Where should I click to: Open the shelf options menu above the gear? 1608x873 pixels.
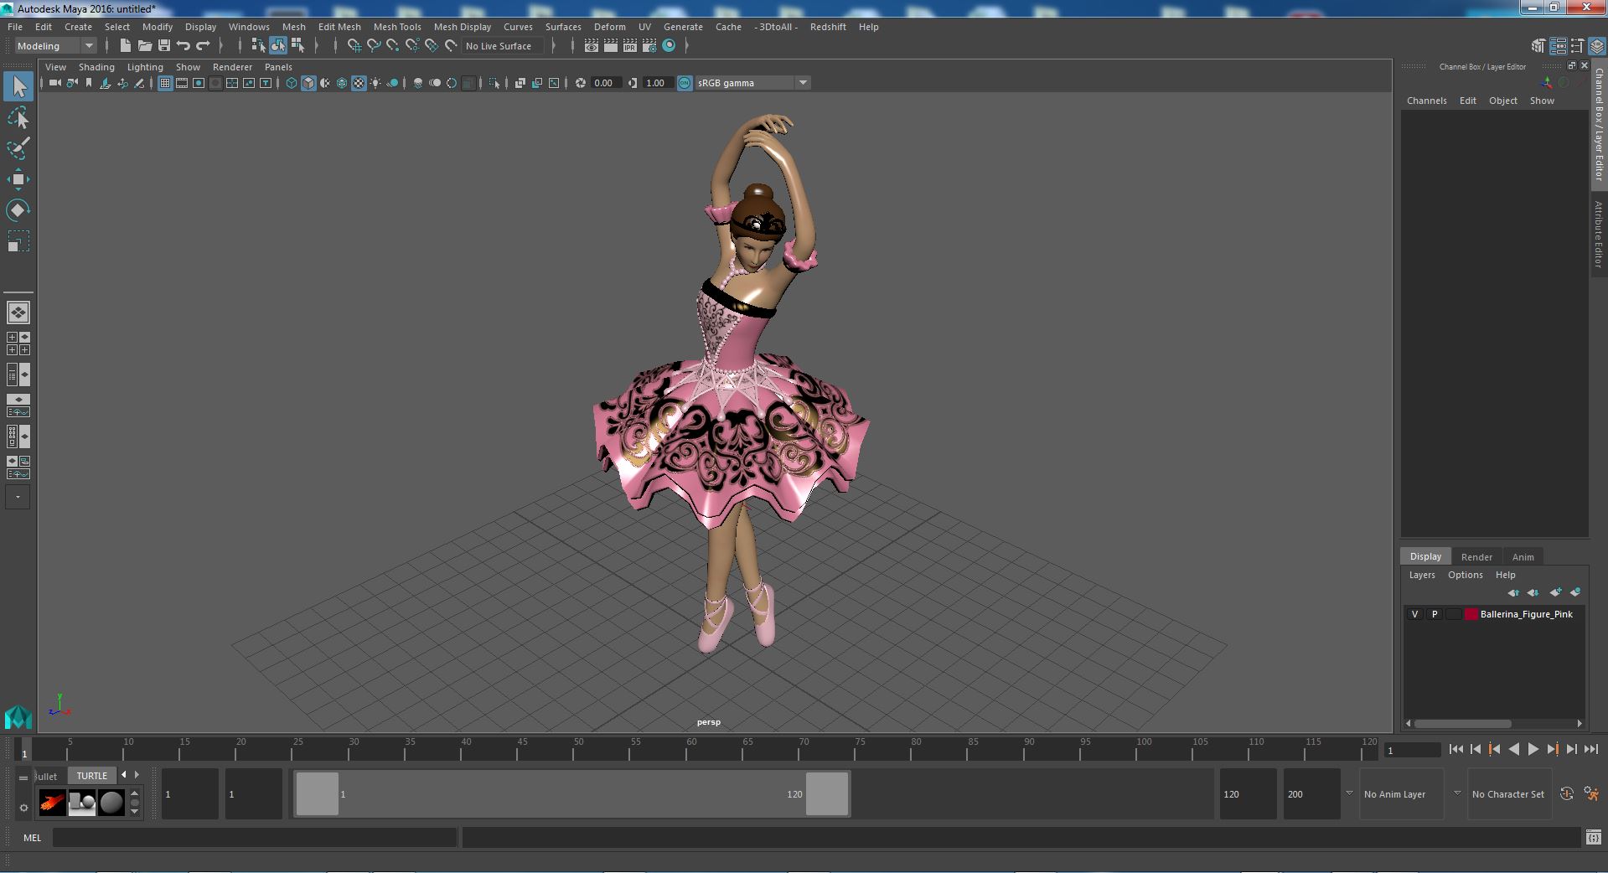click(x=23, y=777)
